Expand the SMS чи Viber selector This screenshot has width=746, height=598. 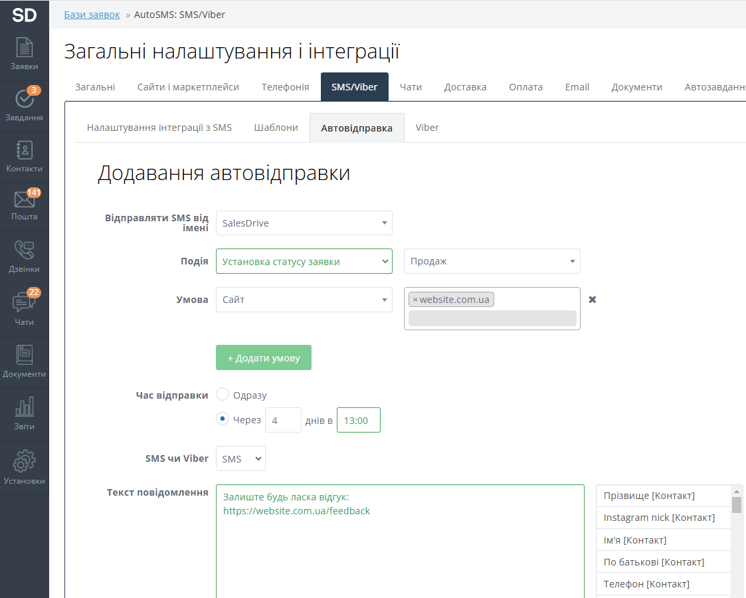click(x=240, y=458)
